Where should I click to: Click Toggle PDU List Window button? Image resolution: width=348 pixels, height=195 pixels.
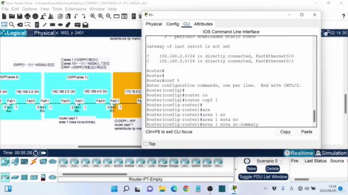click(x=263, y=177)
